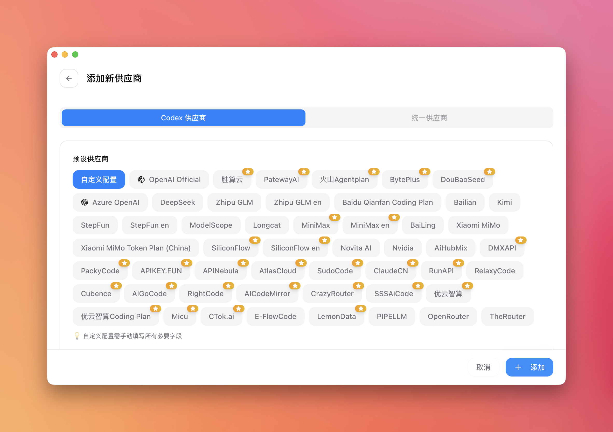The image size is (613, 432).
Task: Select the DeepSeek preset
Action: coord(178,202)
